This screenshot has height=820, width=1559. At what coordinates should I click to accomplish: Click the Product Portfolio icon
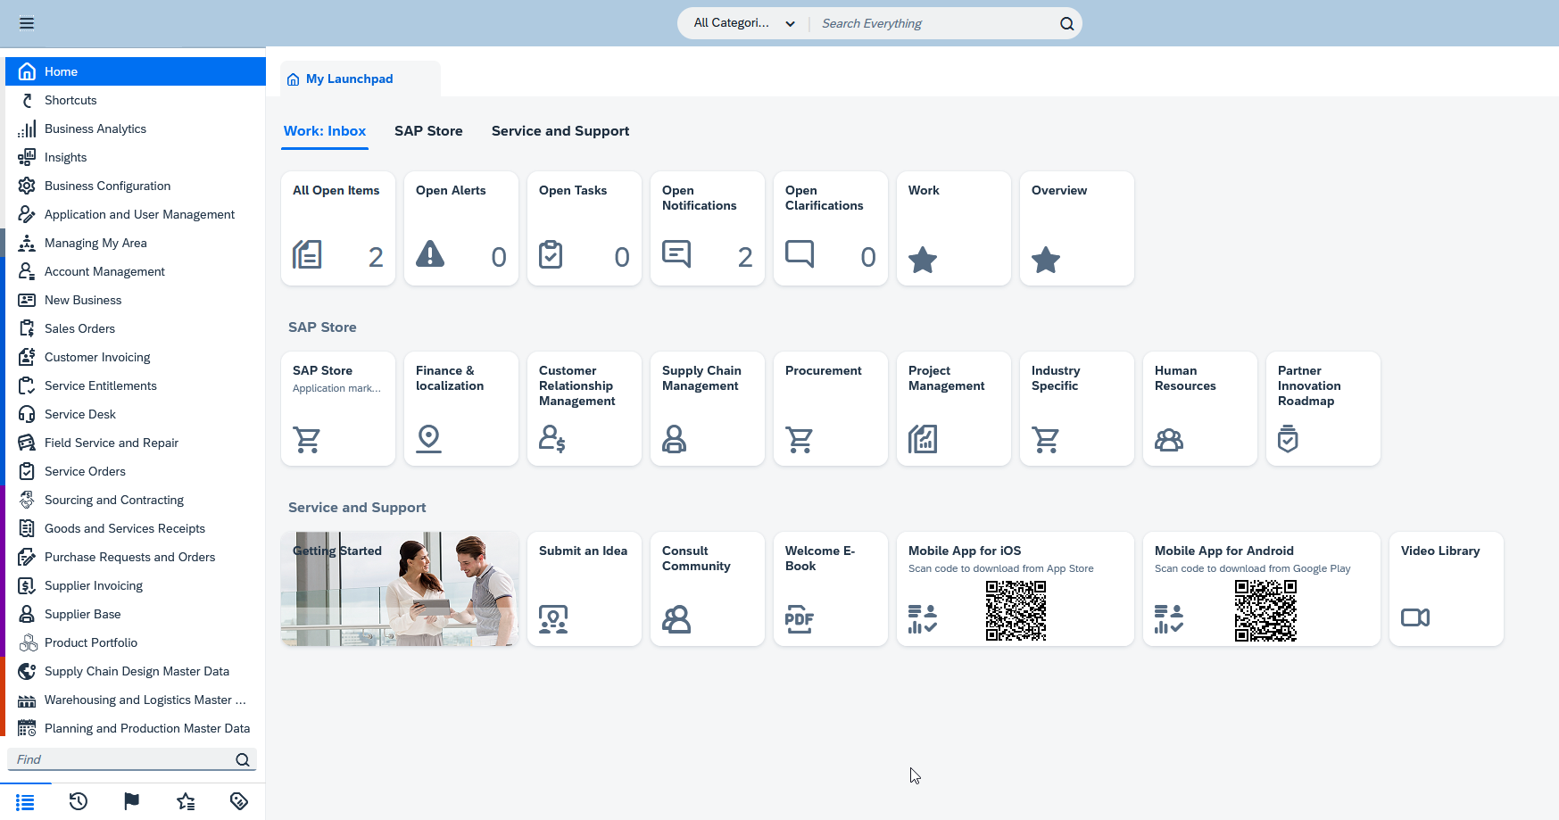[x=27, y=642]
